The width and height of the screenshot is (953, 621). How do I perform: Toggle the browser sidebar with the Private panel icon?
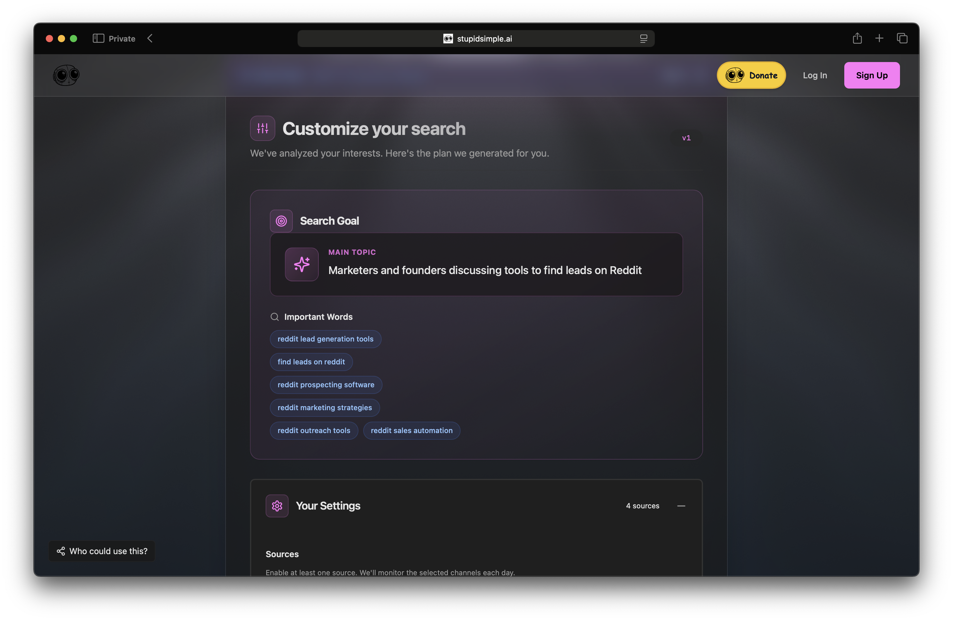coord(98,38)
